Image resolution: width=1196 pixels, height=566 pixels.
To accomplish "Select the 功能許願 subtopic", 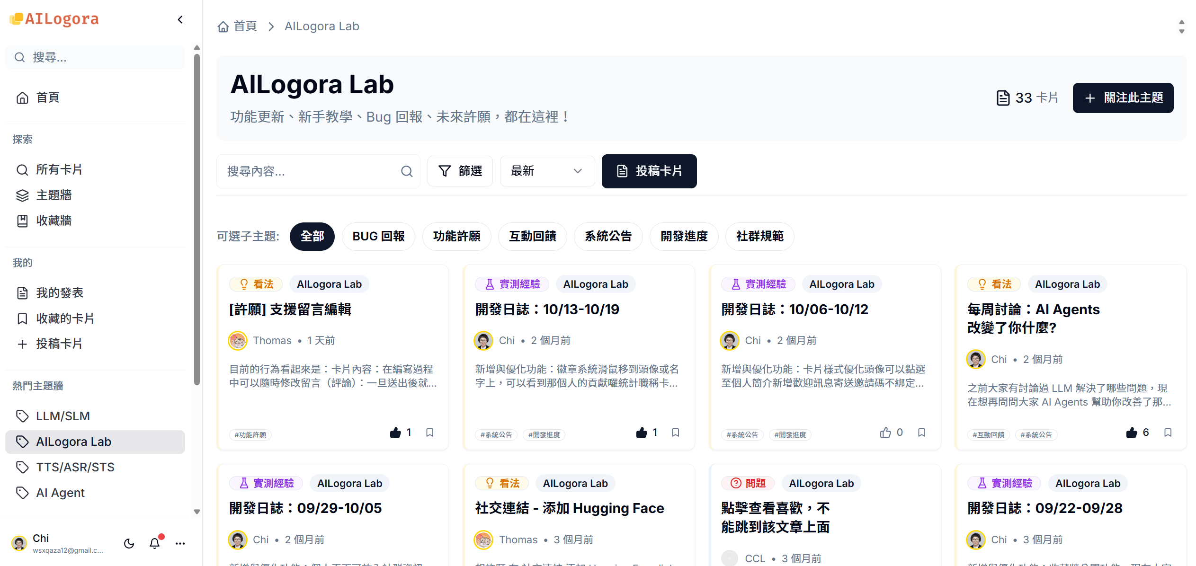I will [456, 237].
